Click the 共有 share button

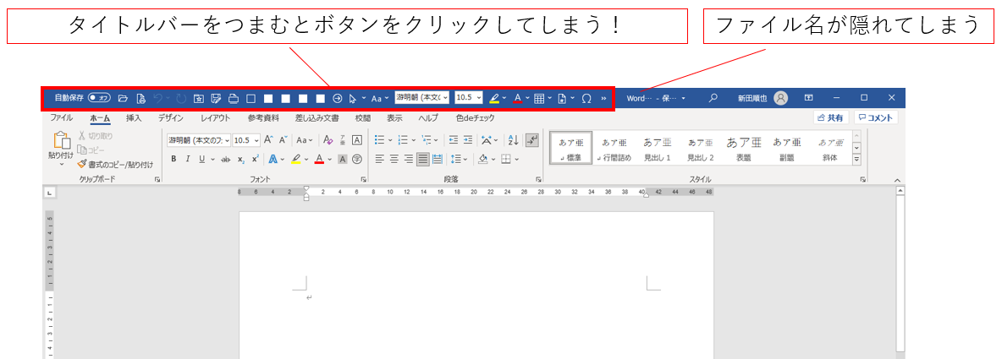point(830,118)
